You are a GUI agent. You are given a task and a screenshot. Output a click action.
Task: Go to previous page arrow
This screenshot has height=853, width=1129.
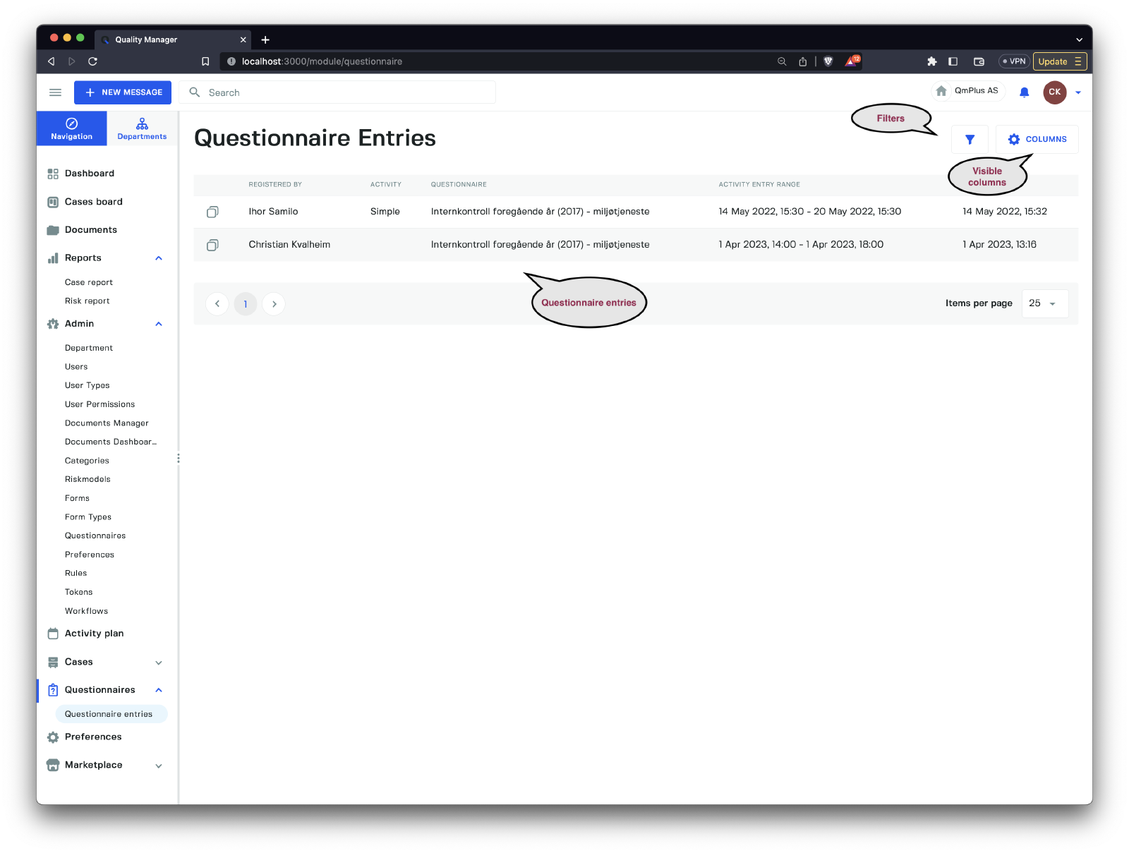(217, 304)
